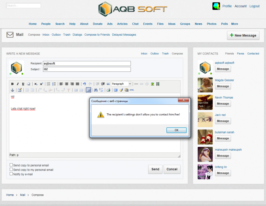Enable 'Notify by e-mail' option
The image size is (266, 206).
[x=11, y=174]
